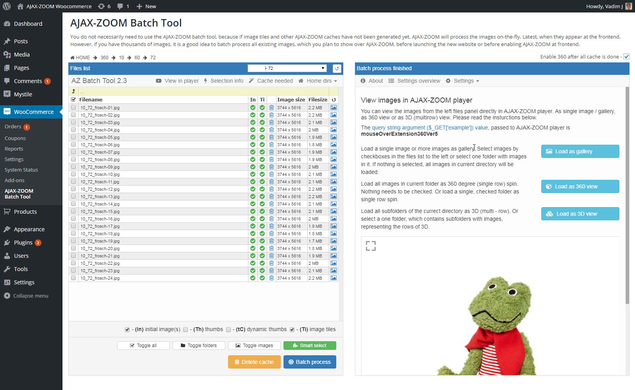The height and width of the screenshot is (390, 635).
Task: Open the Selection info tab
Action: [x=223, y=81]
